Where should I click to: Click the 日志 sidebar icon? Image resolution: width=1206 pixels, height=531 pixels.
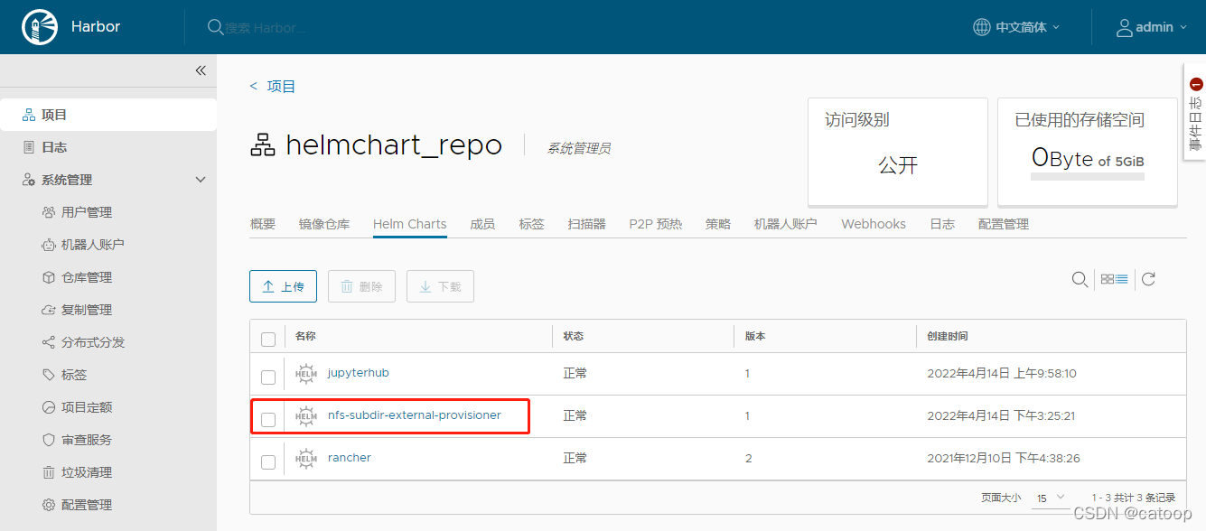(29, 147)
